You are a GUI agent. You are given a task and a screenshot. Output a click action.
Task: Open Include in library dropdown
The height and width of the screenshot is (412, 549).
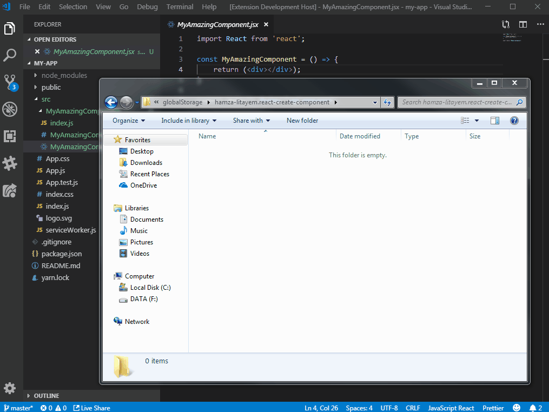[189, 121]
